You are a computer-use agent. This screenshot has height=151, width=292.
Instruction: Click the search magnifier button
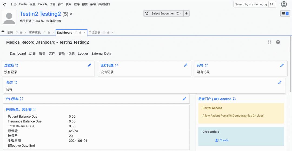272,4
